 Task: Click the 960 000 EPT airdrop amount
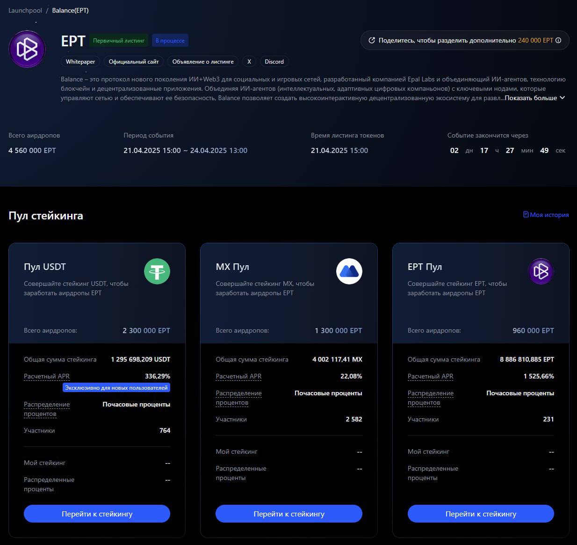click(533, 330)
